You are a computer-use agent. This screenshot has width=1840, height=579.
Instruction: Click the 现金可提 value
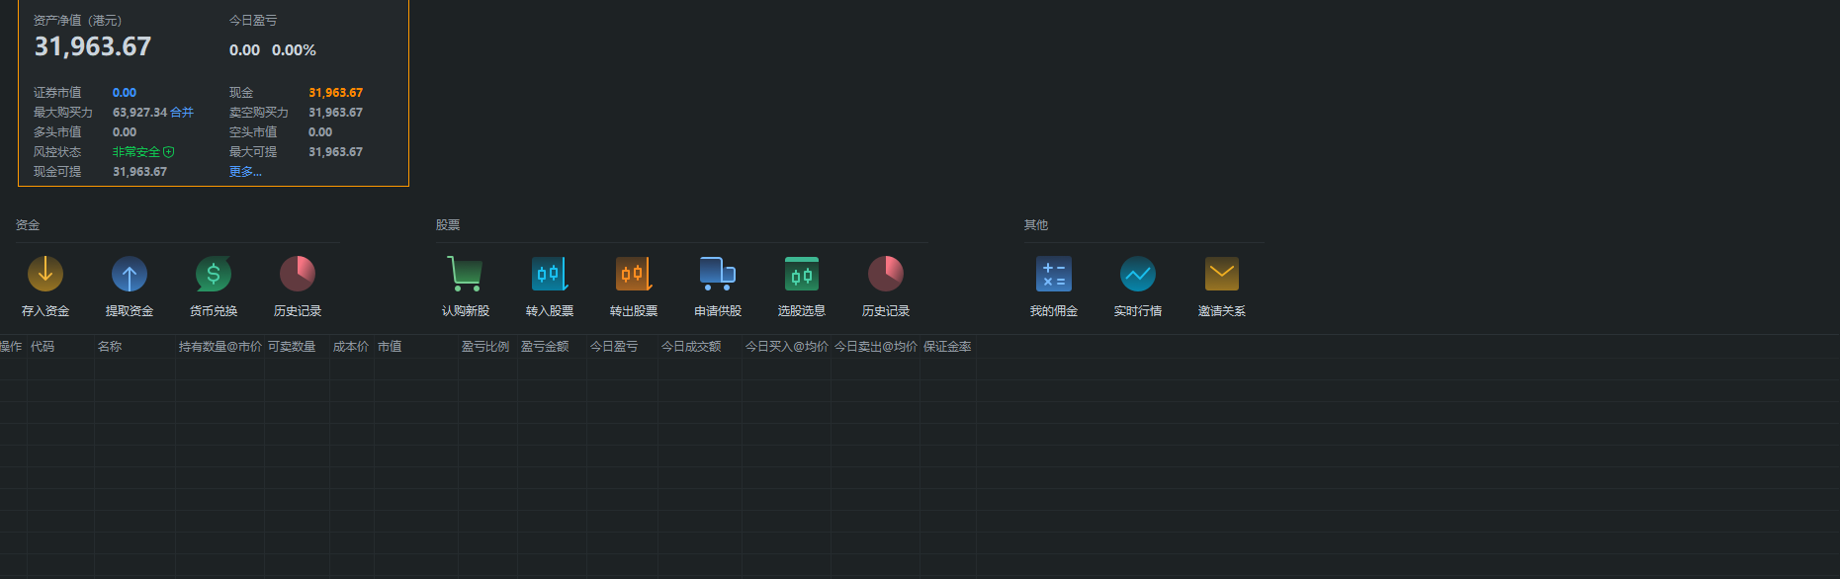pos(139,172)
